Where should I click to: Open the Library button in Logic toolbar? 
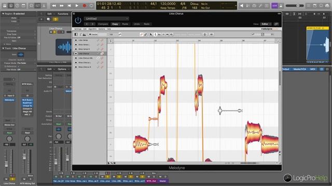point(5,6)
